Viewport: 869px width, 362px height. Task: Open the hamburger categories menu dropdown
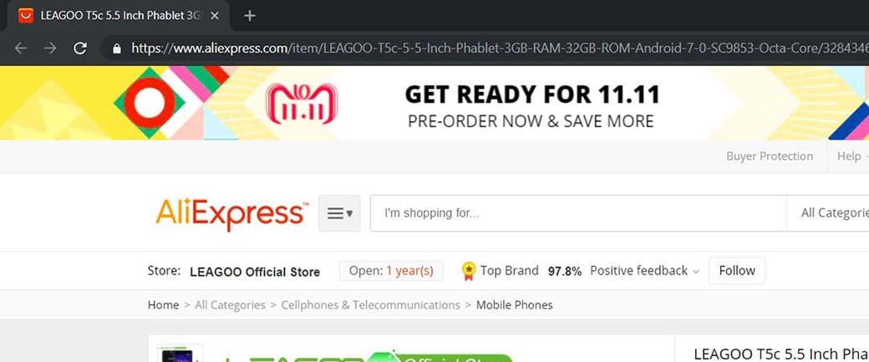click(x=339, y=213)
